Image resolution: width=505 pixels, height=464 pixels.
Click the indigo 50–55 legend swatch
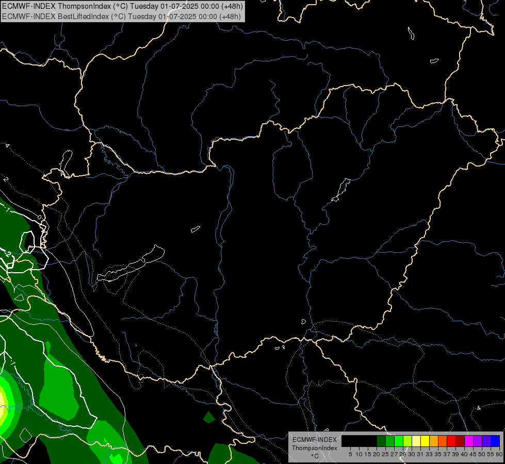coord(486,441)
